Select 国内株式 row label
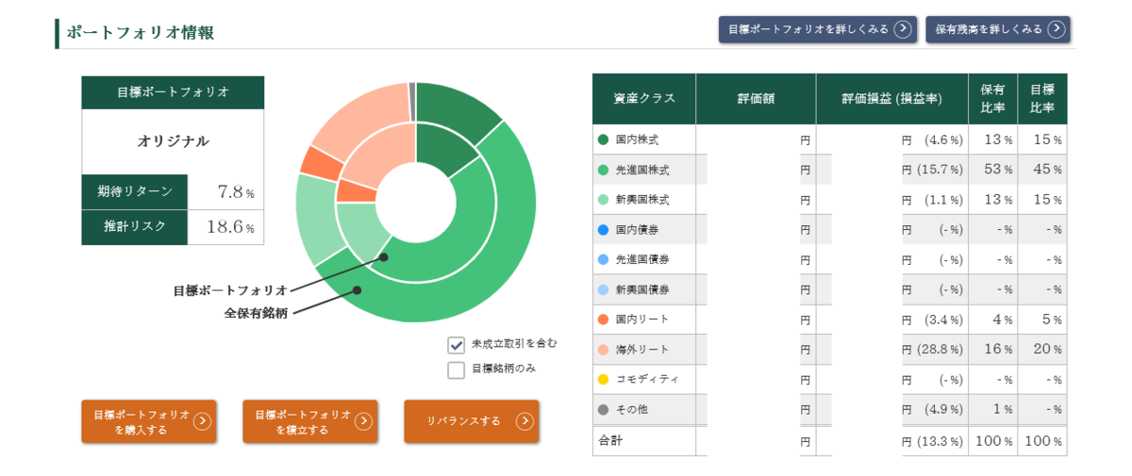 (x=638, y=140)
